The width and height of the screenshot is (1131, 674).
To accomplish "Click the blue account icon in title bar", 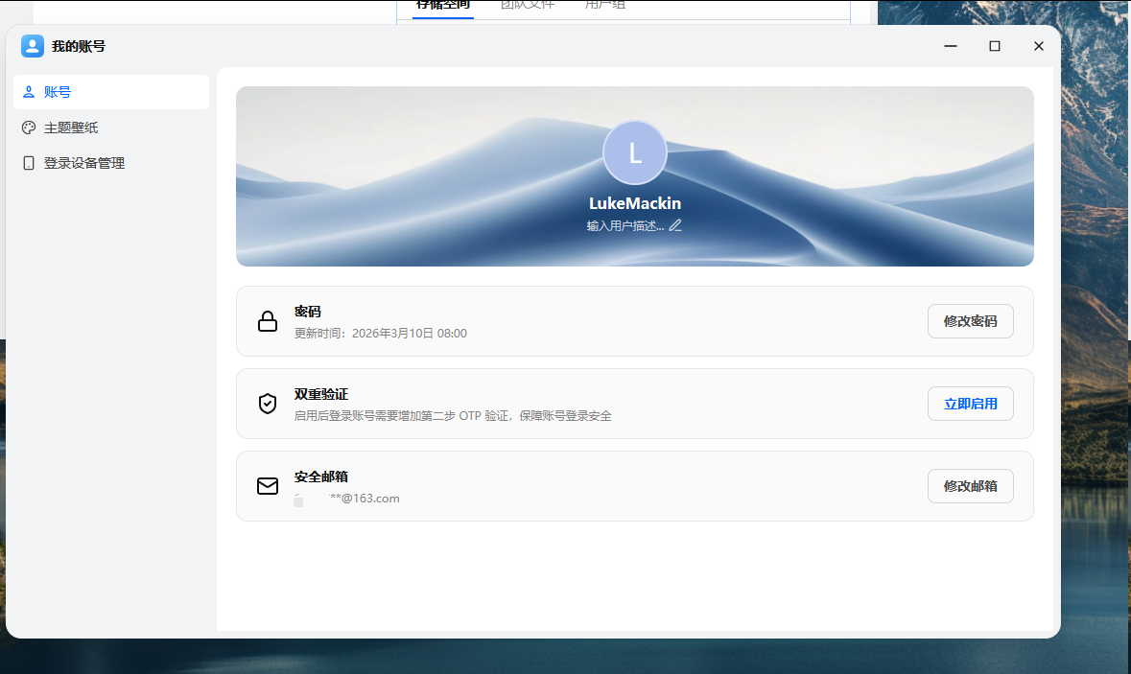I will [33, 45].
